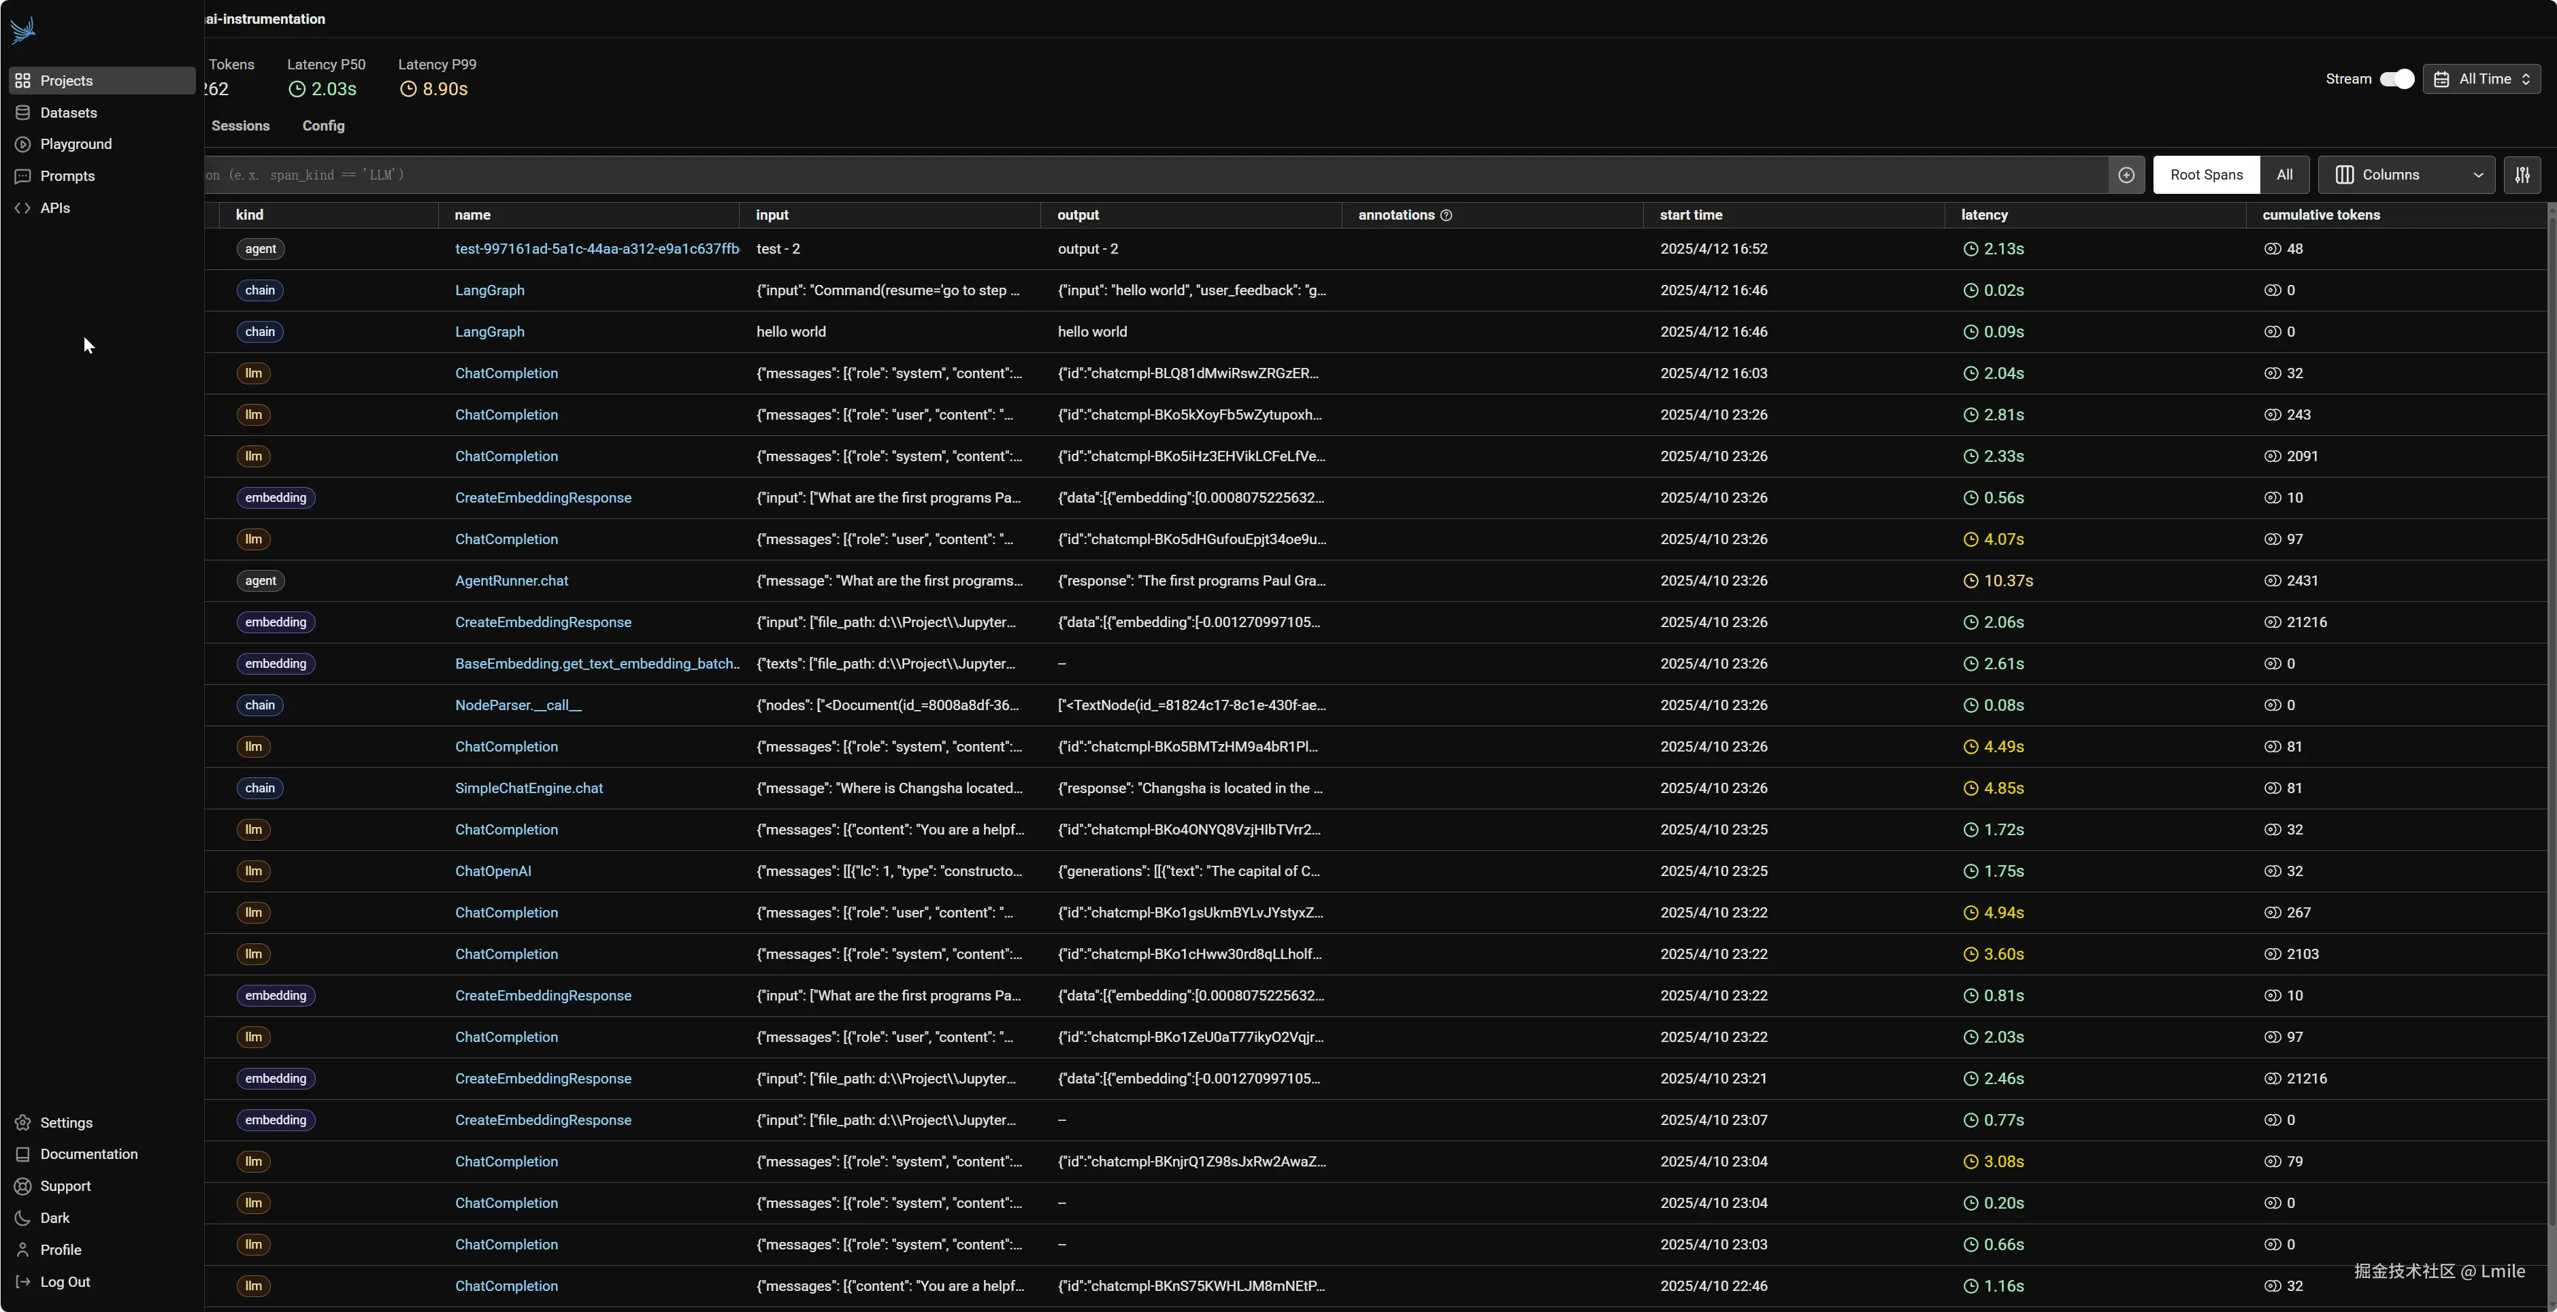Go to Prompts in the sidebar
This screenshot has height=1312, width=2557.
(x=67, y=175)
